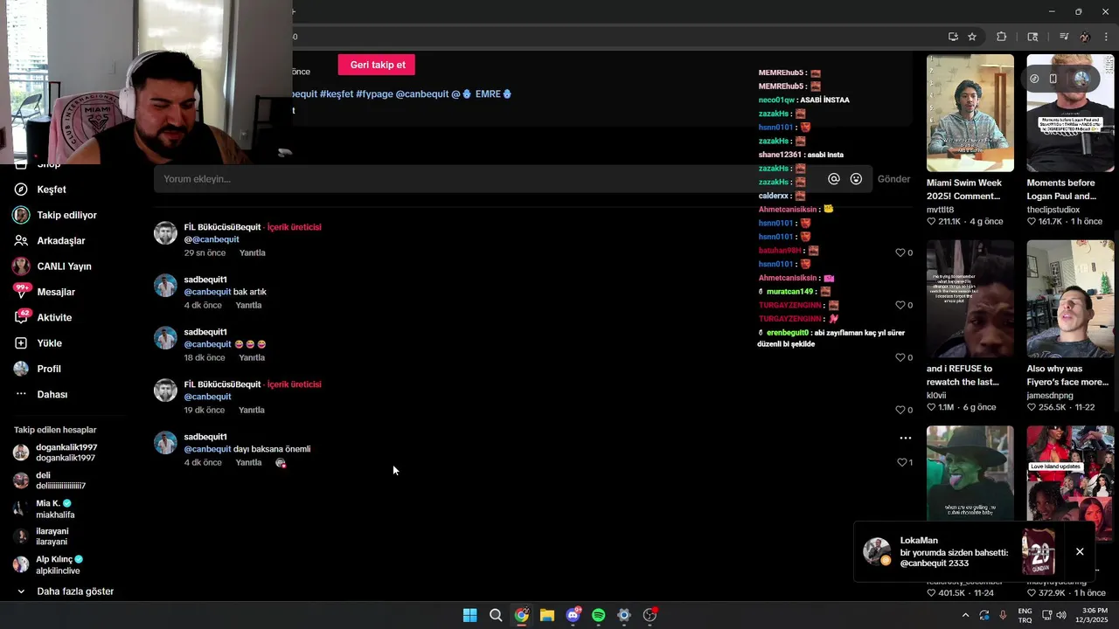Go to Arkadaşlar in the sidebar
Image resolution: width=1119 pixels, height=629 pixels.
(x=60, y=240)
